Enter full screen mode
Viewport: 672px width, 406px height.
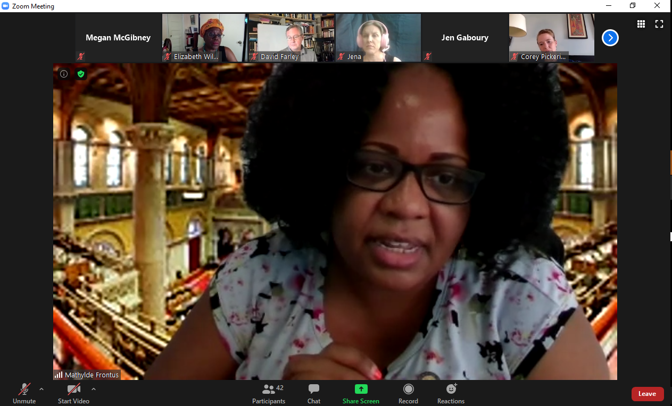(659, 24)
